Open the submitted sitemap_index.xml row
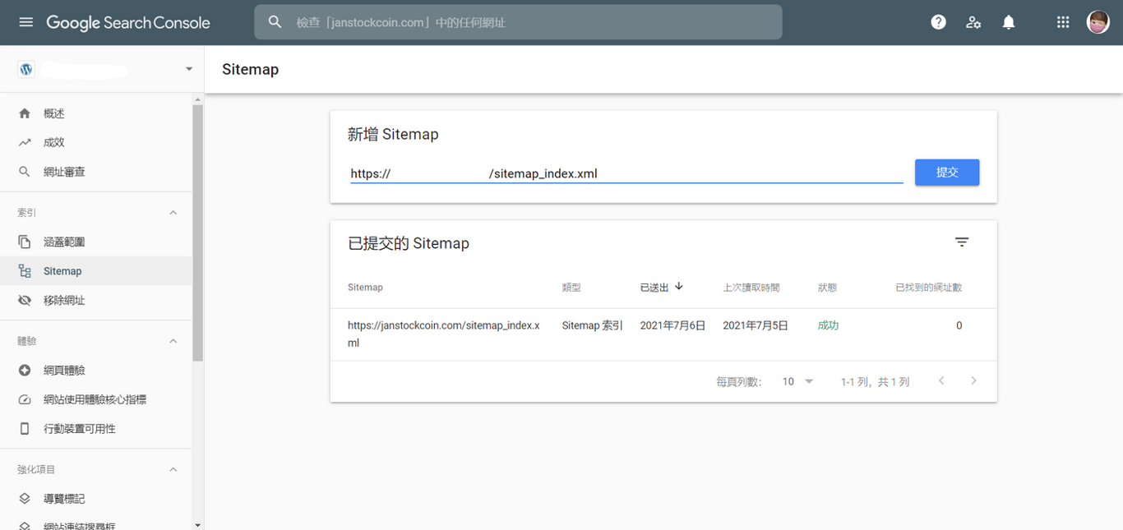Viewport: 1123px width, 530px height. tap(663, 334)
